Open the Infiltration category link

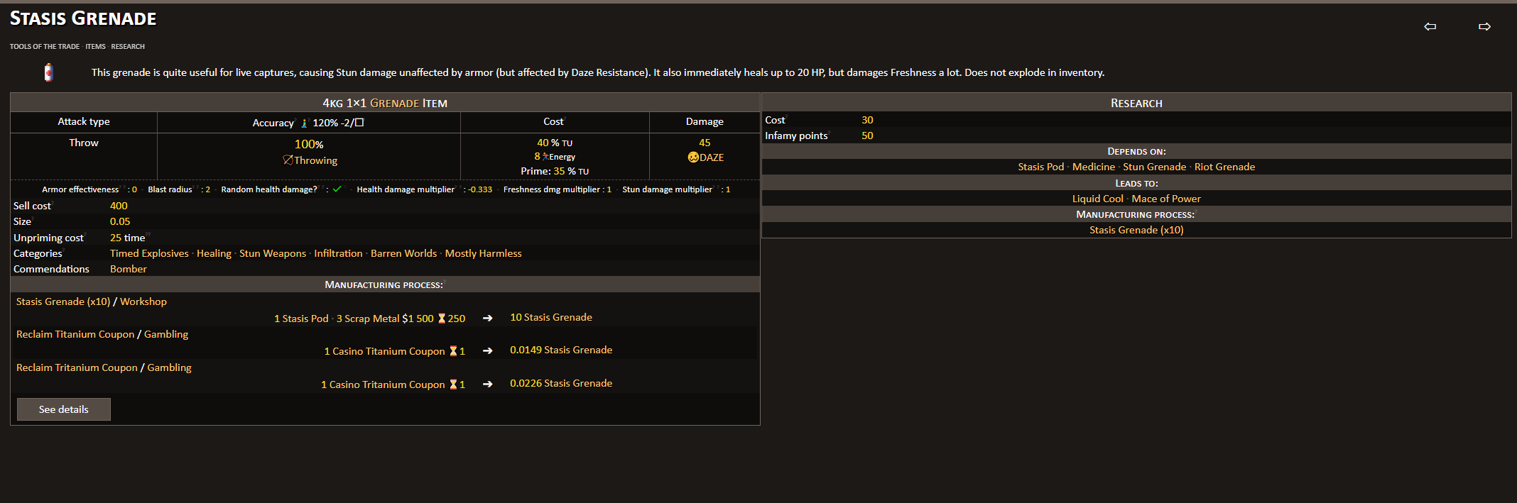[x=338, y=253]
